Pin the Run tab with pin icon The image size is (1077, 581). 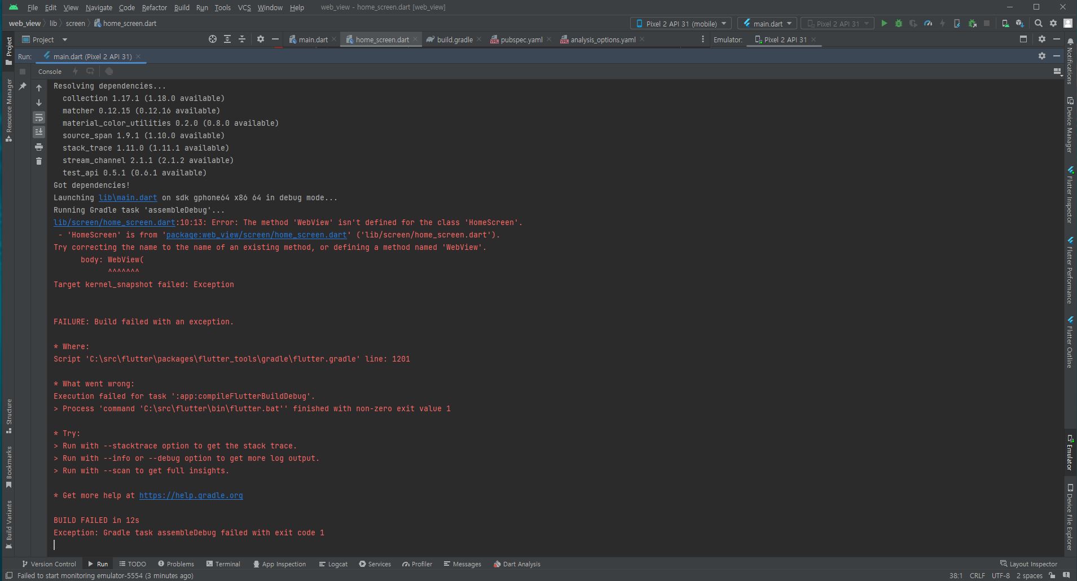click(23, 86)
